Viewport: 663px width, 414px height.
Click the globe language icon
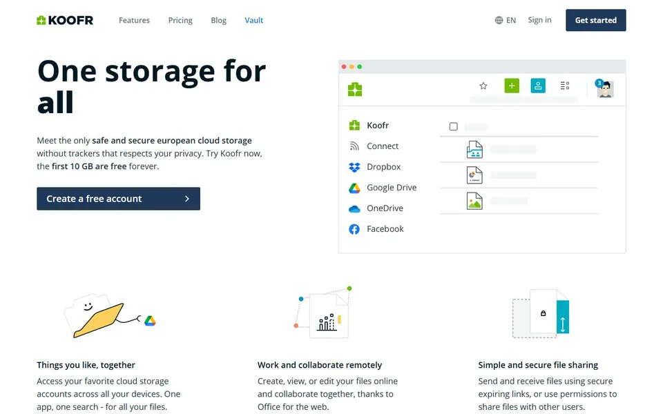point(499,20)
